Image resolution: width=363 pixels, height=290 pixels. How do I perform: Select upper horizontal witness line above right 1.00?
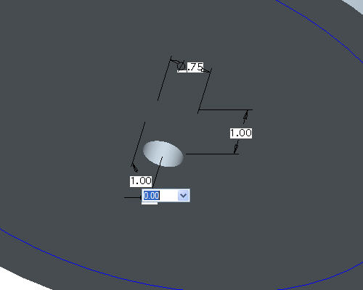[226, 109]
